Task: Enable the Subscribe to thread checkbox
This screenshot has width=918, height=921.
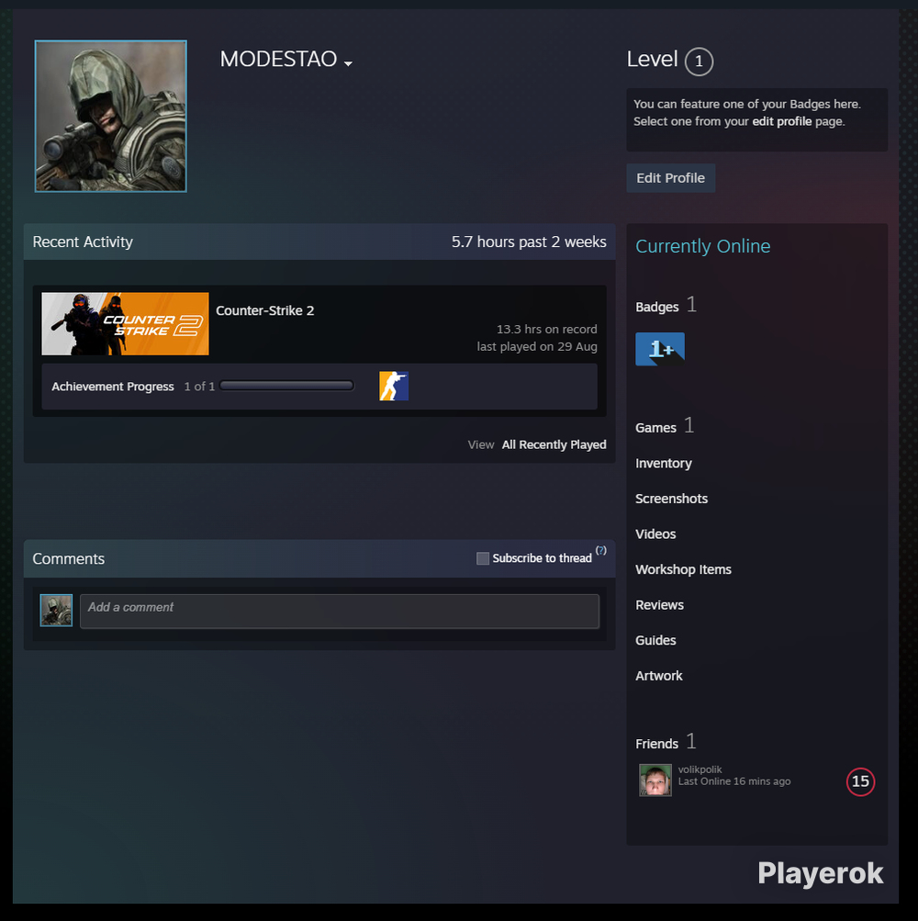Action: [x=483, y=558]
